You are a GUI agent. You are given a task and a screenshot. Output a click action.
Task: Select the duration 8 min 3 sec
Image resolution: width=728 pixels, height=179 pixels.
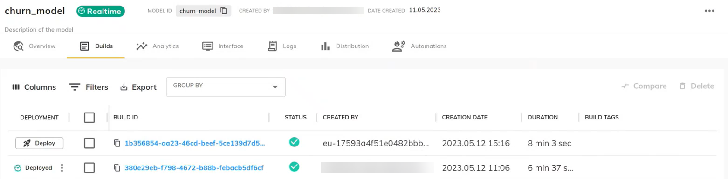pyautogui.click(x=549, y=143)
